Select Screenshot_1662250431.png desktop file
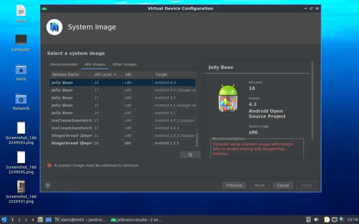359x224 pixels. pos(21,192)
